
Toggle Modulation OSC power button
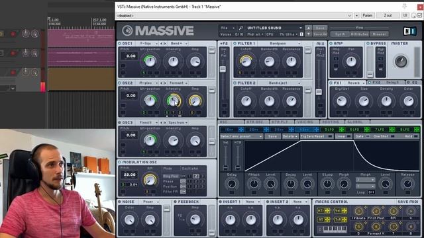[119, 162]
